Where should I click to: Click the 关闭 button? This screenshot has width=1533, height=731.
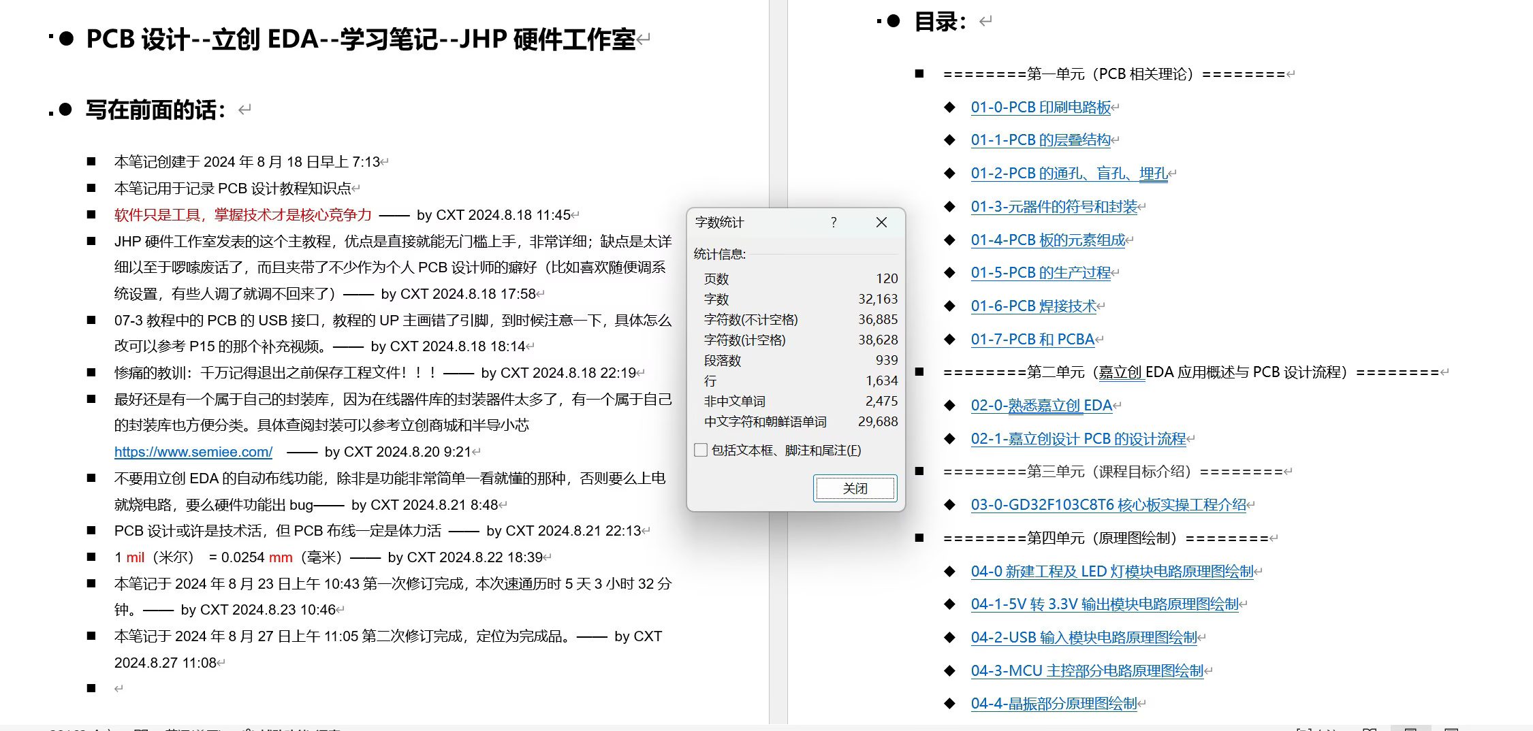855,488
